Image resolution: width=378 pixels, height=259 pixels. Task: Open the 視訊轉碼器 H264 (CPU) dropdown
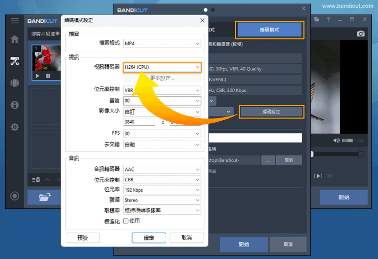(162, 67)
